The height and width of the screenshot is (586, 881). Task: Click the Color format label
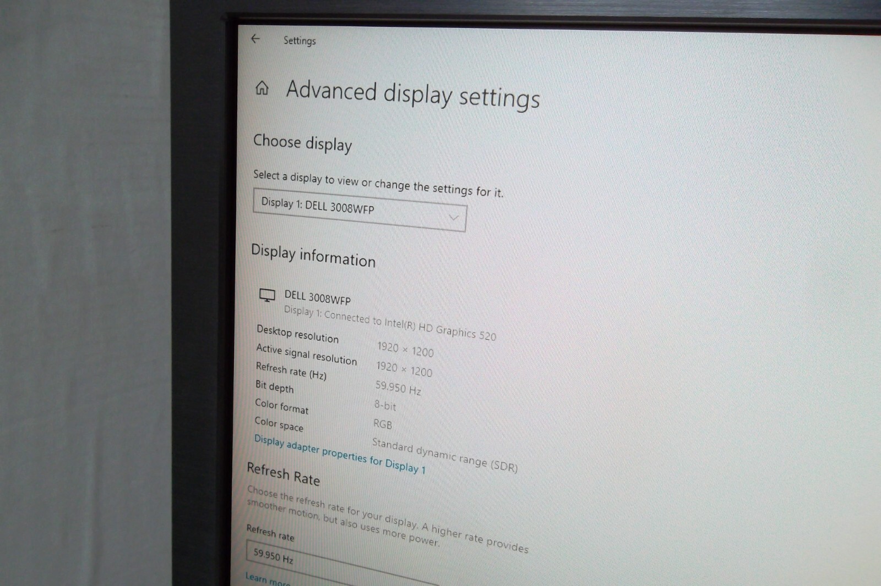click(x=281, y=406)
